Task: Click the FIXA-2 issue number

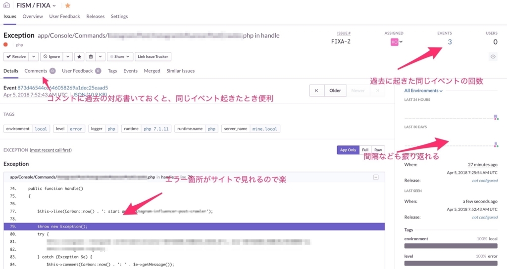Action: 341,42
